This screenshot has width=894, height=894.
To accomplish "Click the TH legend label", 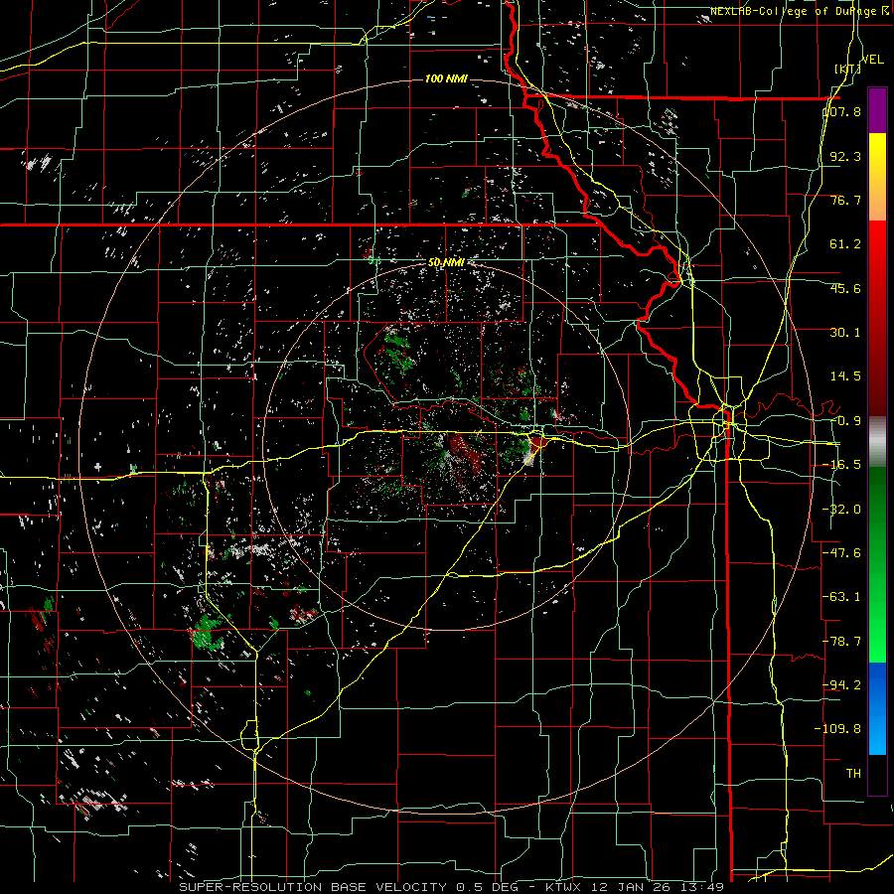I will (x=853, y=774).
